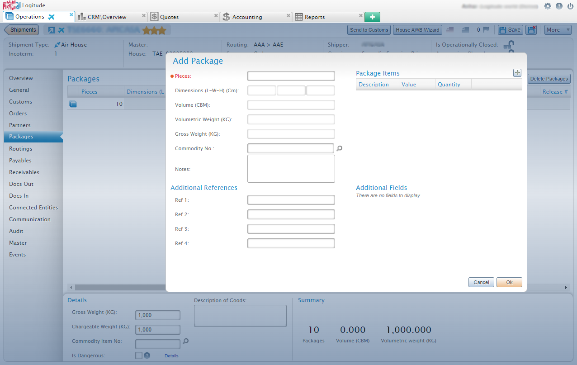Open Commodity No. lookup magnifier in dialog

tap(340, 148)
